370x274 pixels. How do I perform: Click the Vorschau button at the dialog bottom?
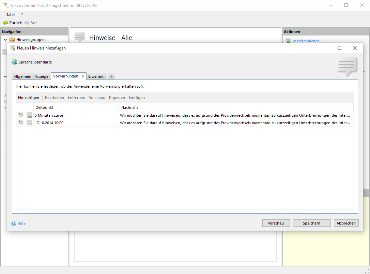276,223
